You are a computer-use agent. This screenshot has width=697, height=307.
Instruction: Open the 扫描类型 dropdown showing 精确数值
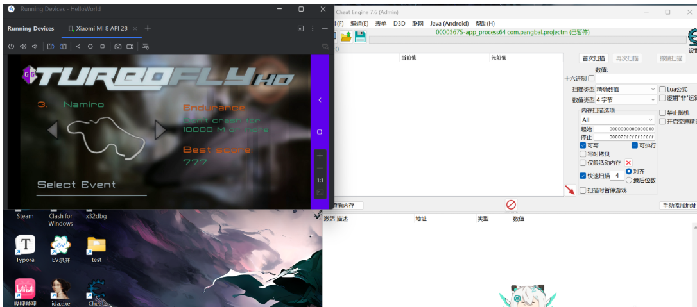[x=625, y=89]
